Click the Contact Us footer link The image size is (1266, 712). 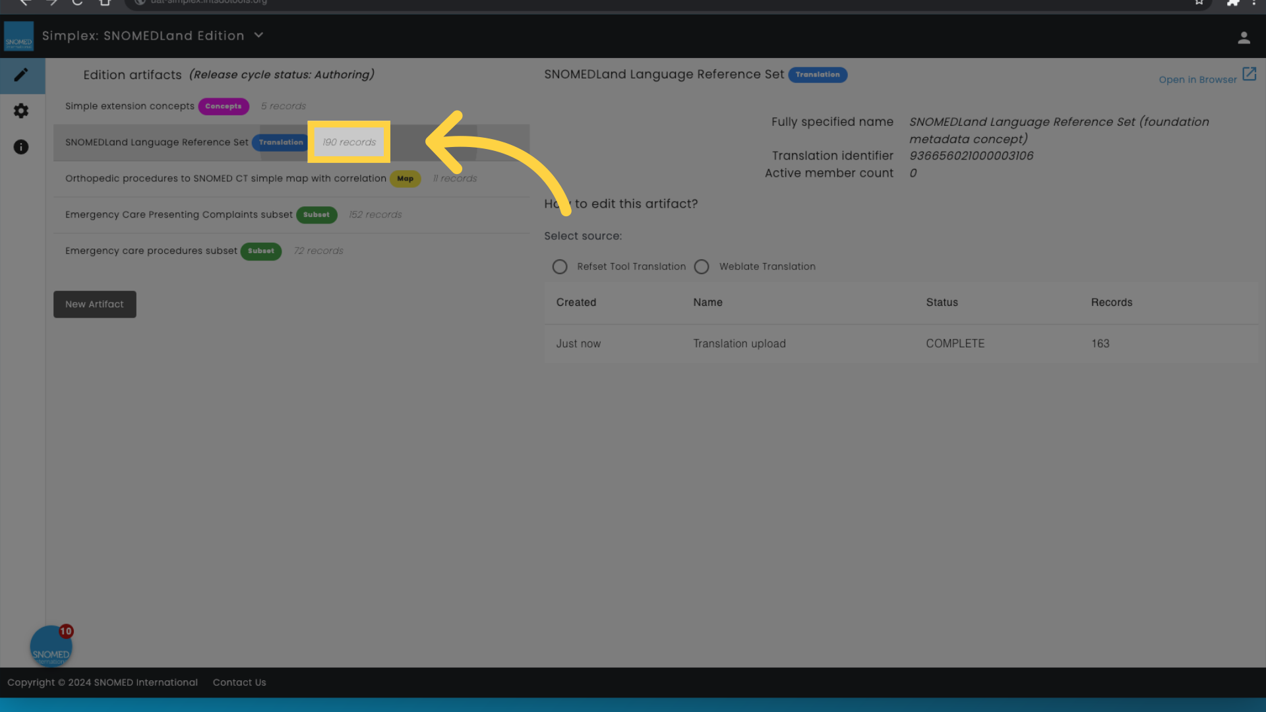point(239,683)
